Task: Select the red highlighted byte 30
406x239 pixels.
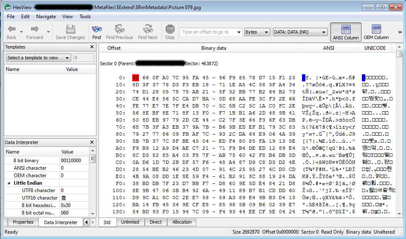Action: [136, 78]
